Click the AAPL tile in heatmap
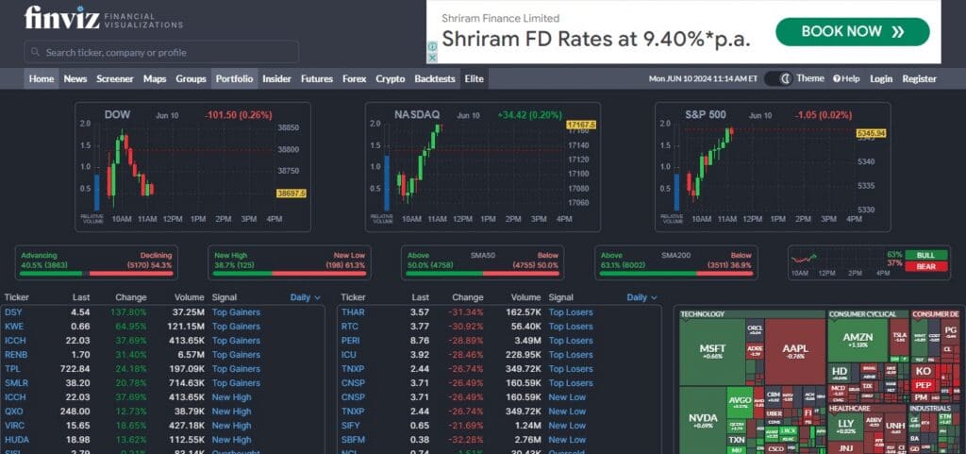The image size is (966, 454). tap(794, 352)
